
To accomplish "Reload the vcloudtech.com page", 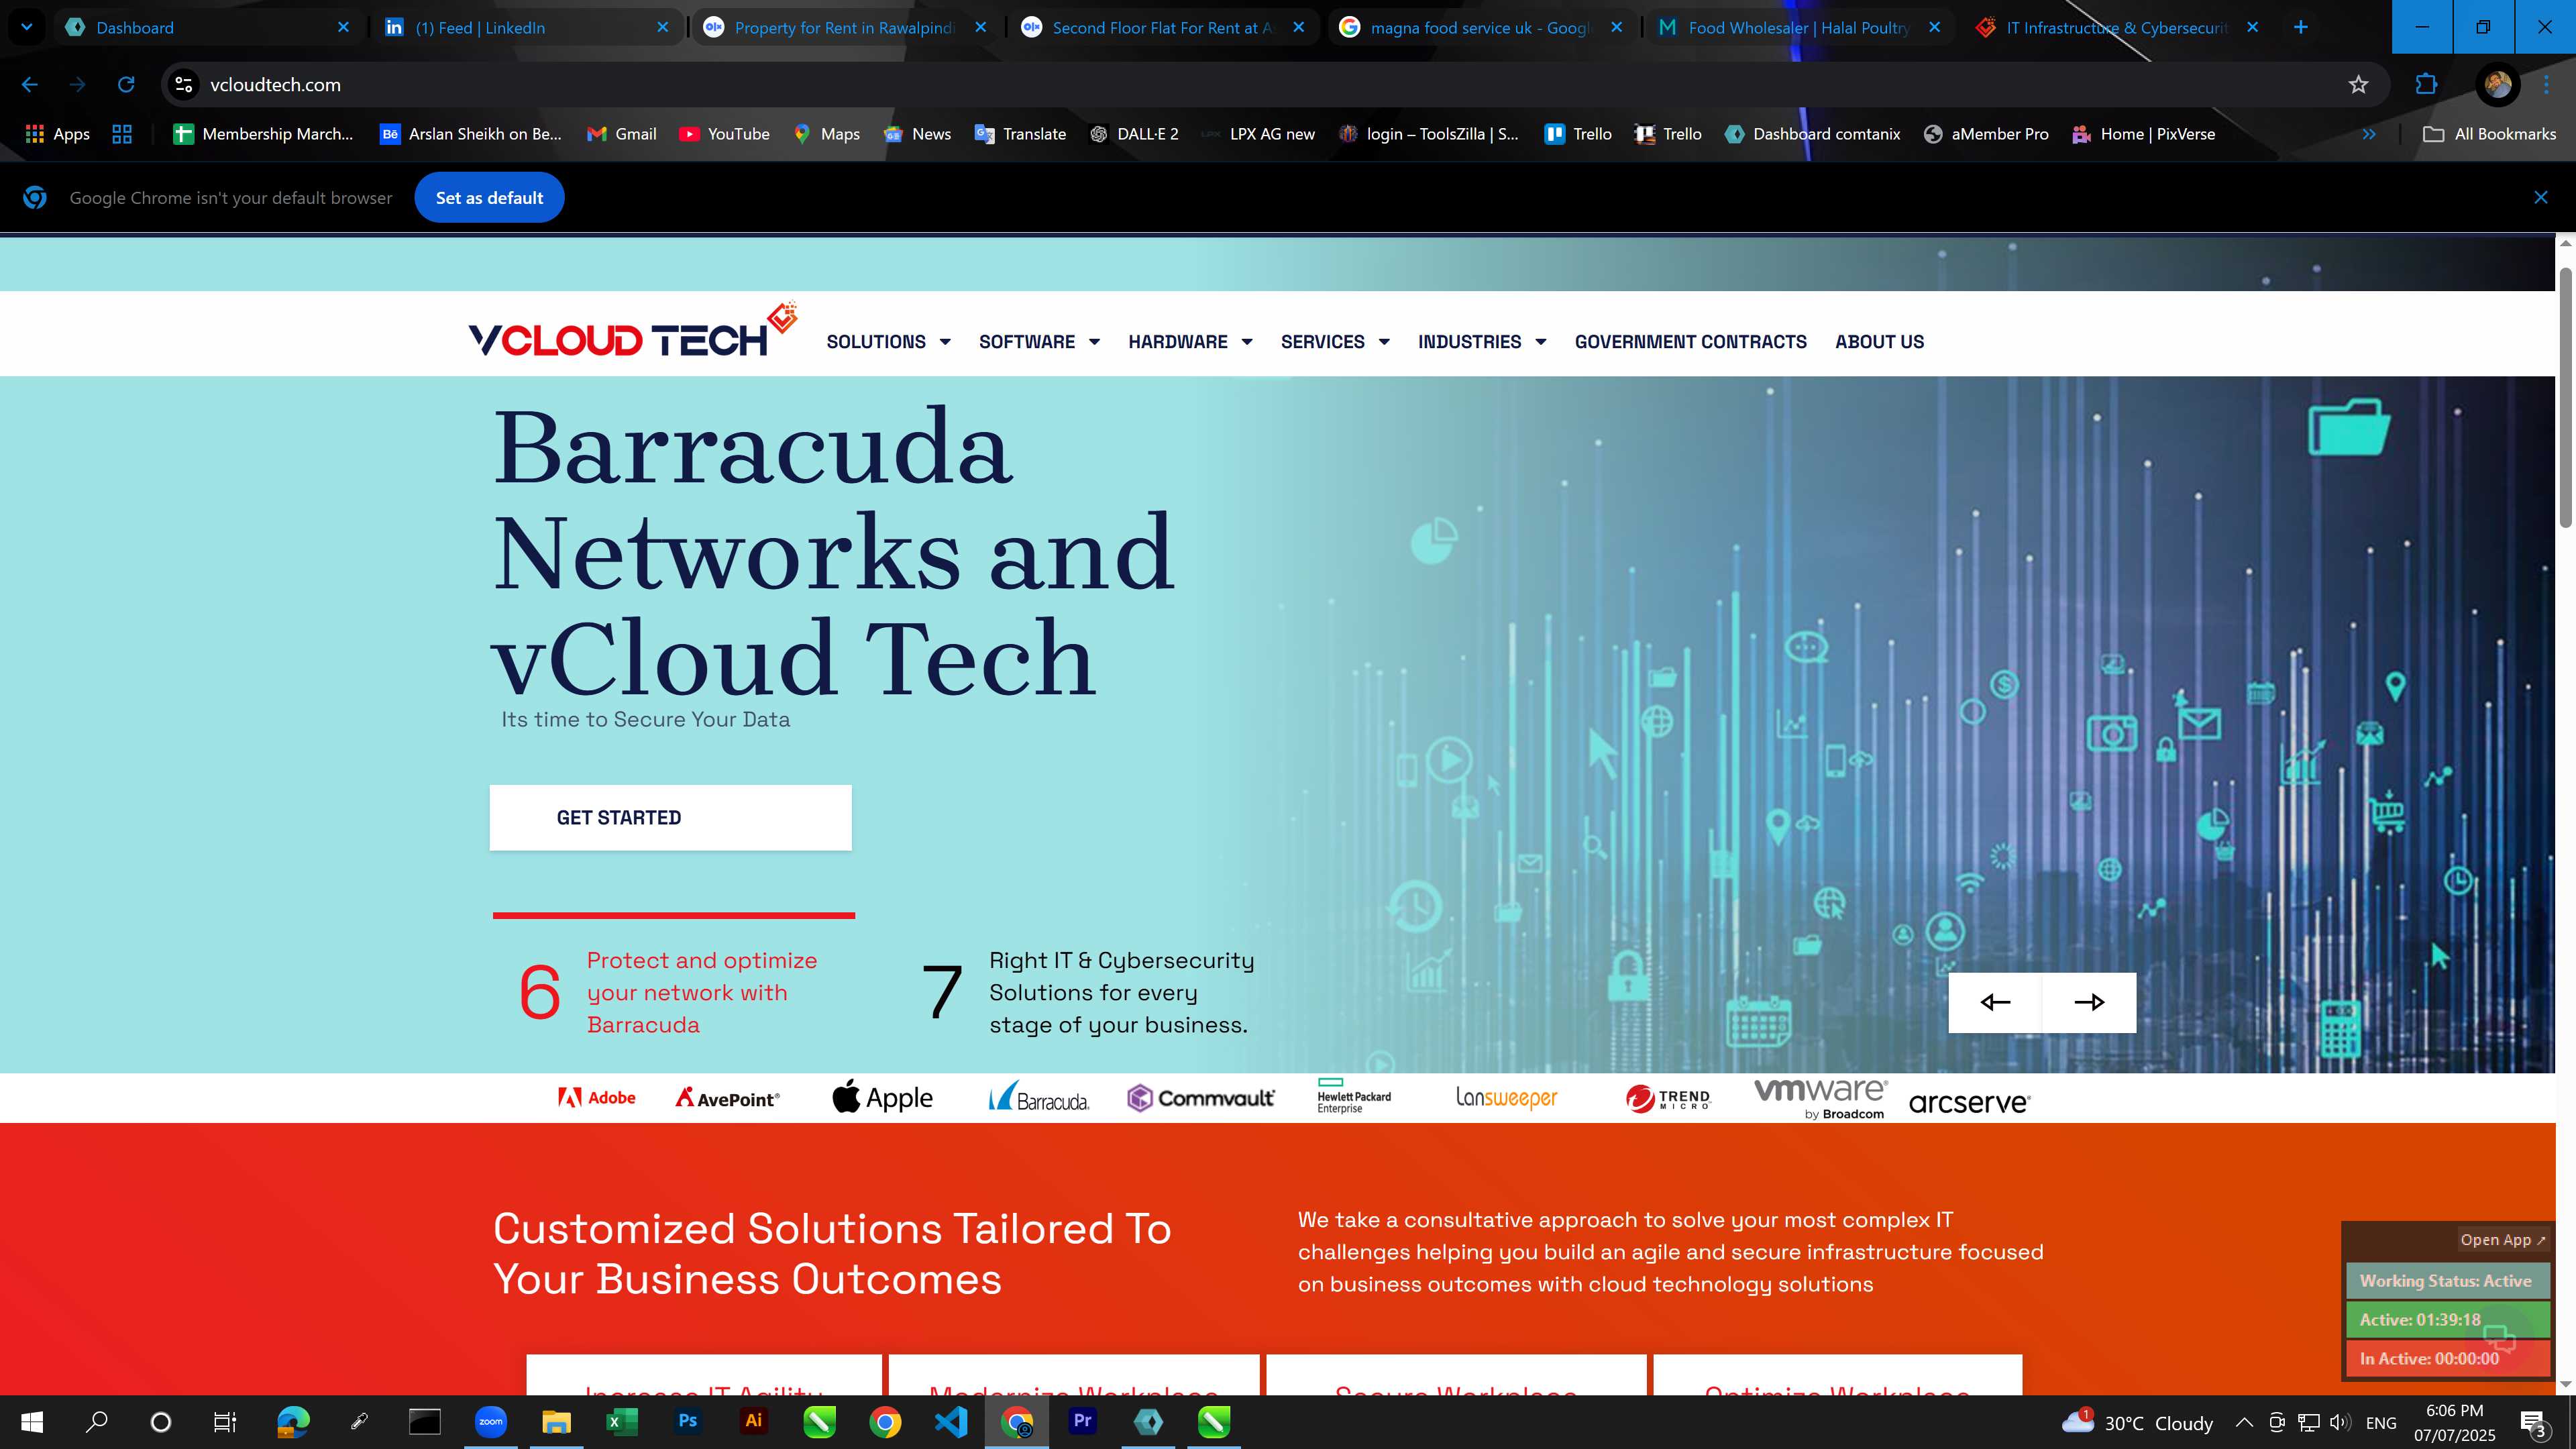I will click(126, 85).
